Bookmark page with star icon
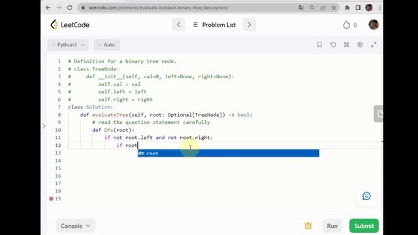 point(334,8)
